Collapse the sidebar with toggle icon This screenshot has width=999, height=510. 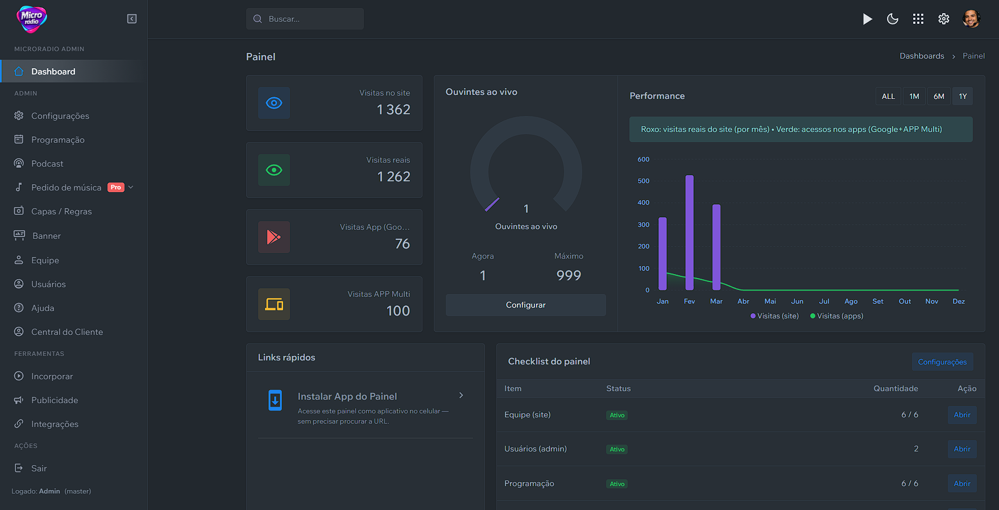[x=132, y=19]
